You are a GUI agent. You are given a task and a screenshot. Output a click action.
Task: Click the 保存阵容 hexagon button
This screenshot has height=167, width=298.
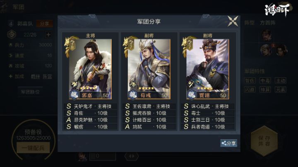tap(264, 141)
